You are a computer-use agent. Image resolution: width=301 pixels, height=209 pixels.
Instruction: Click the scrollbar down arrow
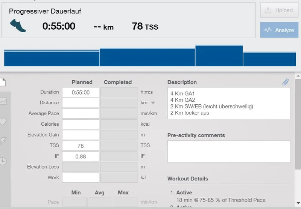click(298, 203)
